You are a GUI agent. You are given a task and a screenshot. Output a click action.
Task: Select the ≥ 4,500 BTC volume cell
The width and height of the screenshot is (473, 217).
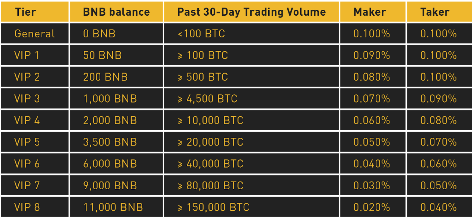[251, 99]
